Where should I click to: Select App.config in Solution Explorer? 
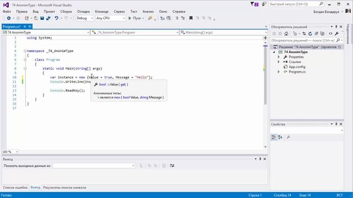pos(297,67)
